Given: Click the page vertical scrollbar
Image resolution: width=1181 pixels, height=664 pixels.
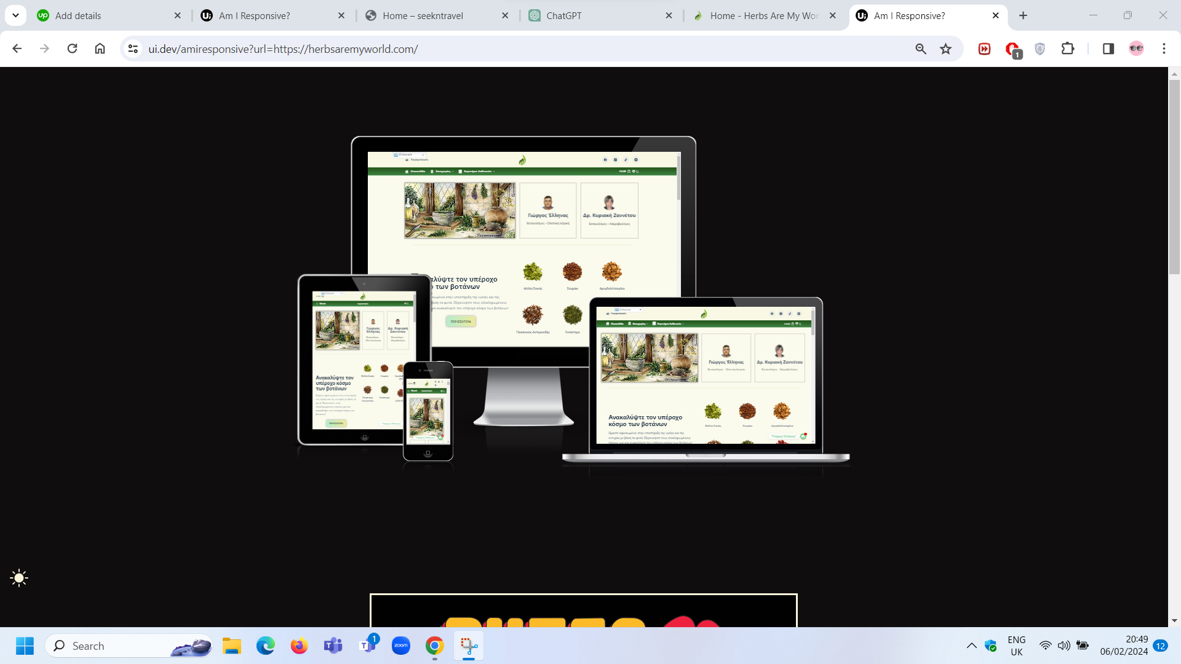Looking at the screenshot, I should tap(1174, 178).
